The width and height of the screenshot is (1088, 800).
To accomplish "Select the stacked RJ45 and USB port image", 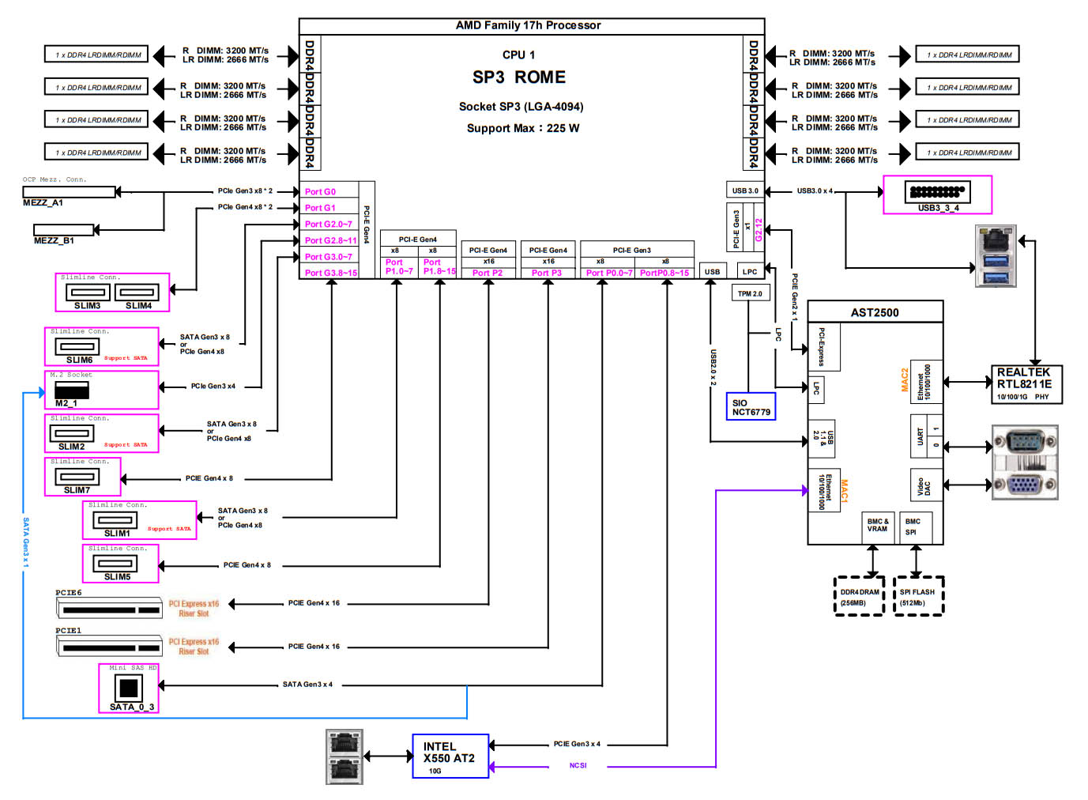I will point(996,256).
